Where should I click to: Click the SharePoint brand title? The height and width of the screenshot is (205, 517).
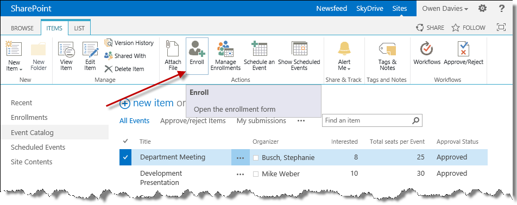[31, 9]
